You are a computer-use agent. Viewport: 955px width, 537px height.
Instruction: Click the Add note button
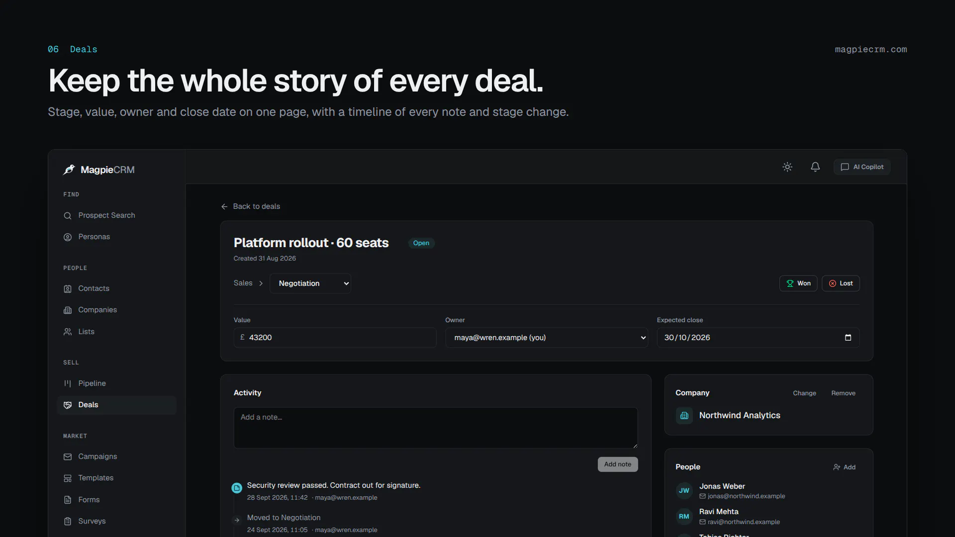tap(618, 464)
